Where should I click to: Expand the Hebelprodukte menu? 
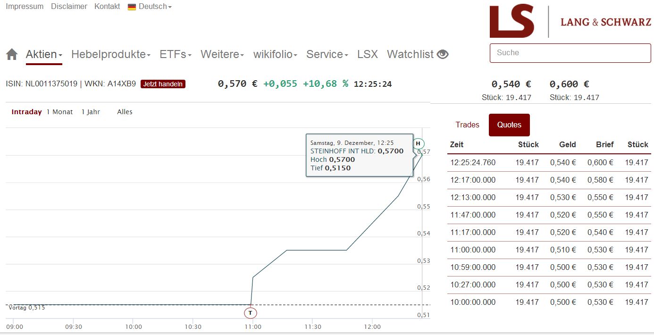pyautogui.click(x=111, y=55)
